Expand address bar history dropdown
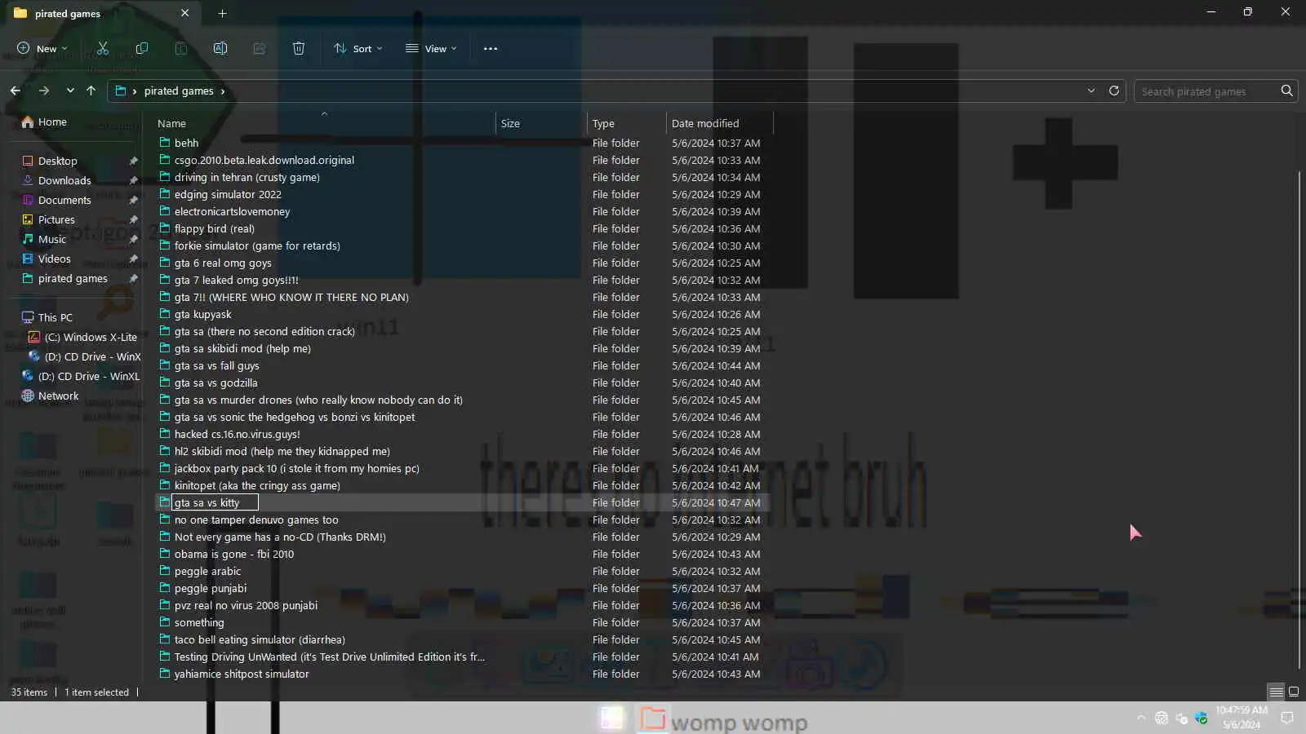 pos(1091,91)
